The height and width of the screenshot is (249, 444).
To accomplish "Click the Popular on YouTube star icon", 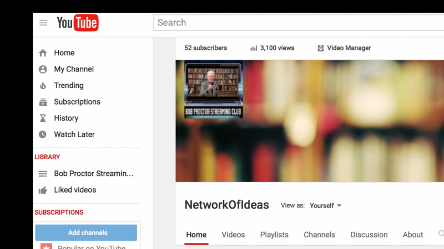I will [x=46, y=246].
